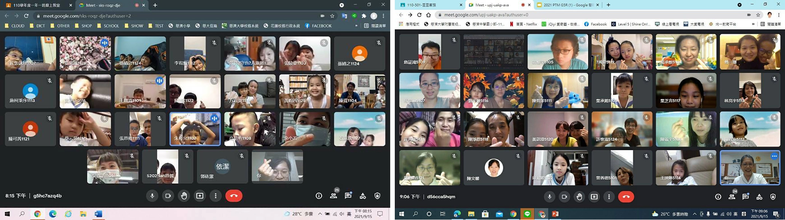Present screen in left Meet window
The height and width of the screenshot is (220, 785).
tap(200, 196)
